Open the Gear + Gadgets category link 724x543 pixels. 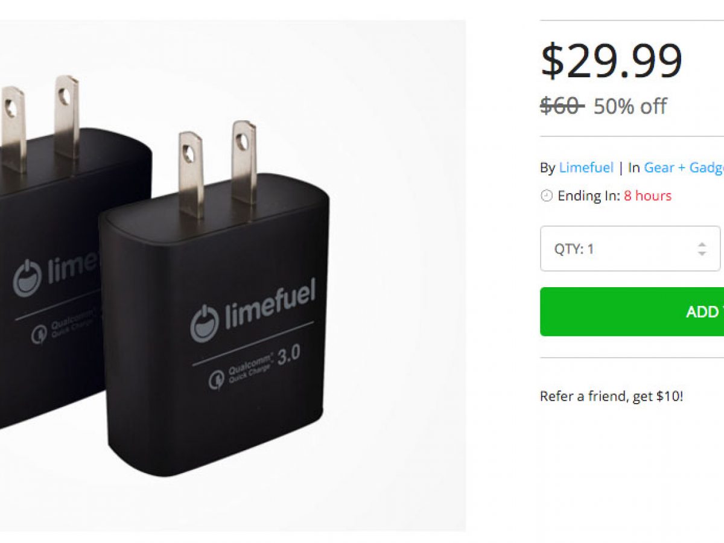684,168
